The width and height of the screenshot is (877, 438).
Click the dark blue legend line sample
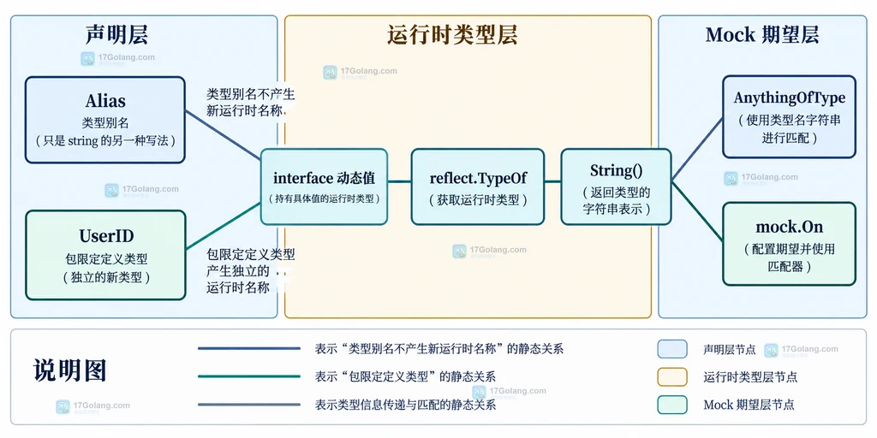click(x=249, y=349)
